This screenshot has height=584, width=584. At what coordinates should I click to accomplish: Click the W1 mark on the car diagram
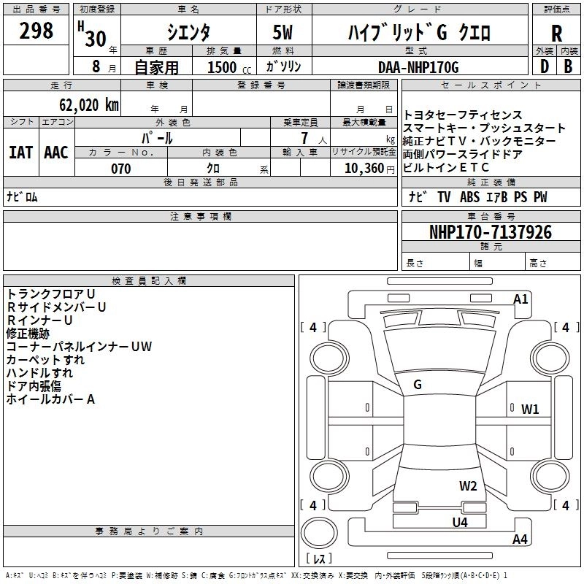(x=530, y=409)
